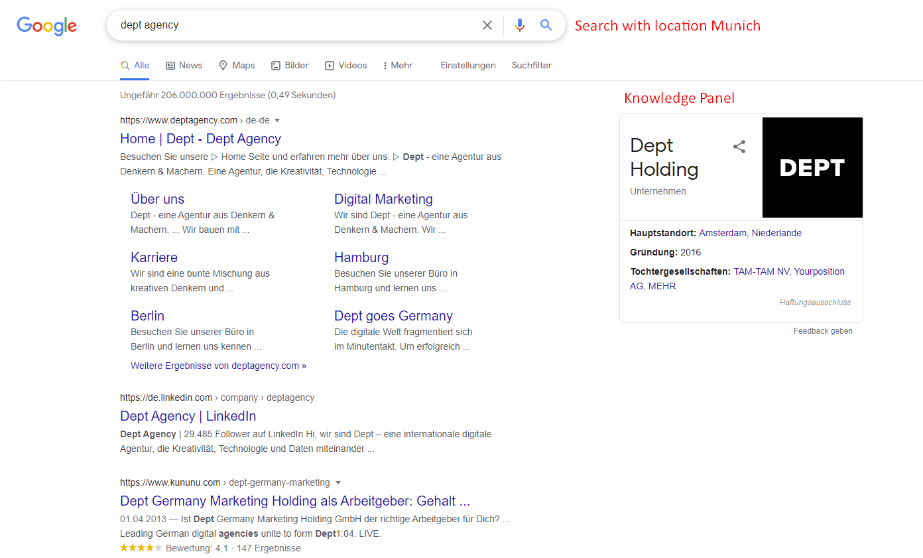Screen dimensions: 923x558
Task: Click the Google logo
Action: coord(47,25)
